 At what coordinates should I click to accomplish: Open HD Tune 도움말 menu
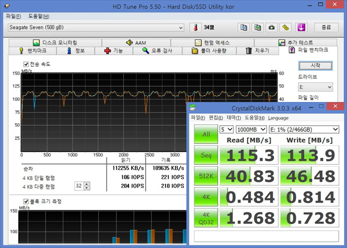[39, 16]
